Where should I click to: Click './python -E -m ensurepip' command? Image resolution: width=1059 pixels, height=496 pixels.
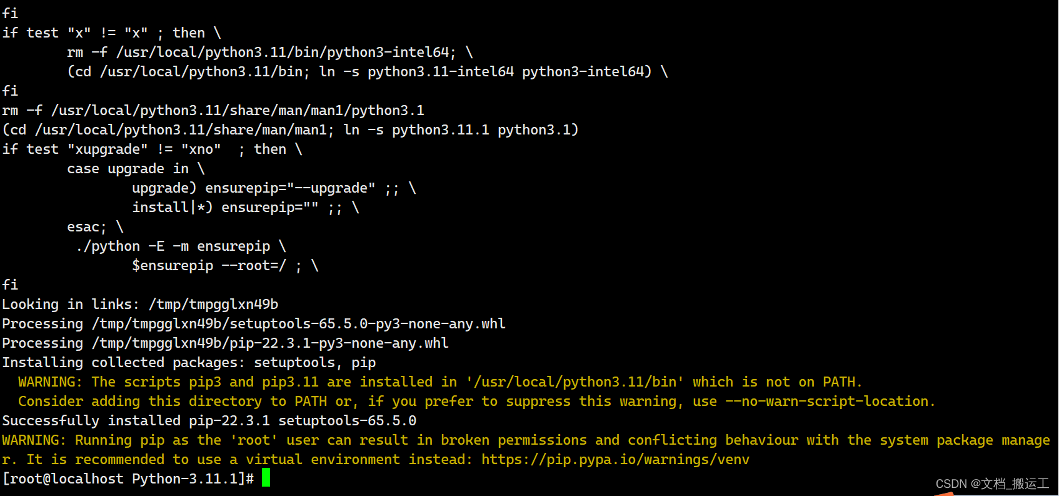pos(173,246)
